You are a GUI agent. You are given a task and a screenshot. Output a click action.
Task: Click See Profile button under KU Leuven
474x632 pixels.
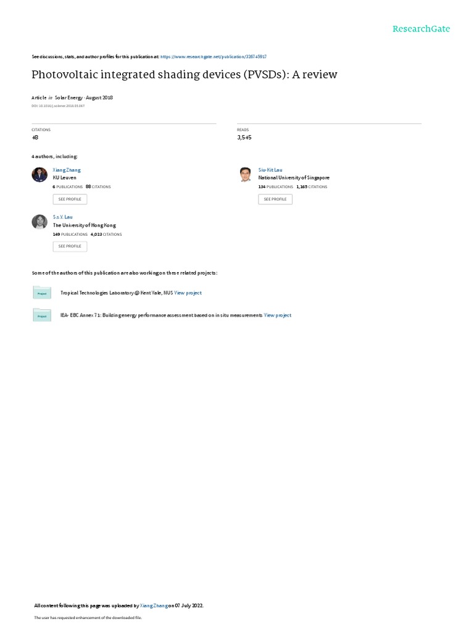pos(70,199)
